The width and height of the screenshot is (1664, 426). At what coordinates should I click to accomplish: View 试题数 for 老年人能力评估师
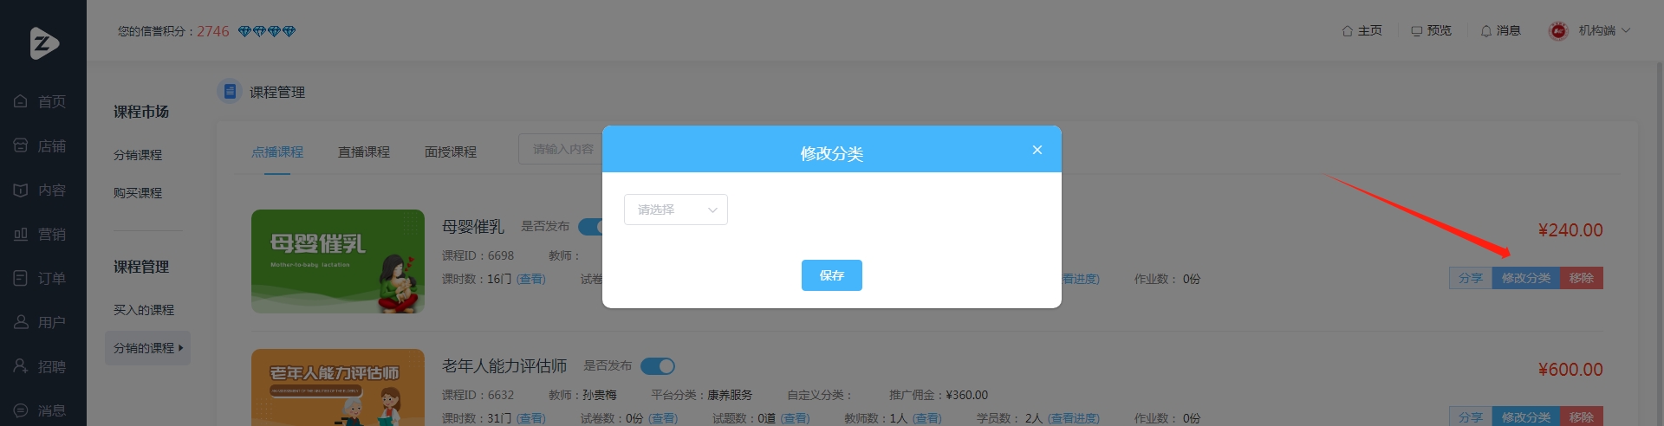click(795, 418)
